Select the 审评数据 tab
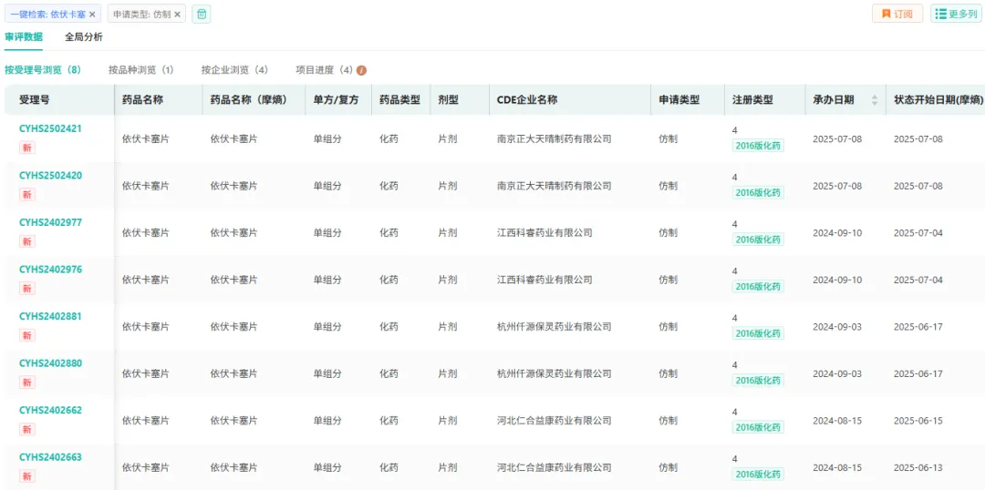Image resolution: width=985 pixels, height=490 pixels. tap(24, 37)
